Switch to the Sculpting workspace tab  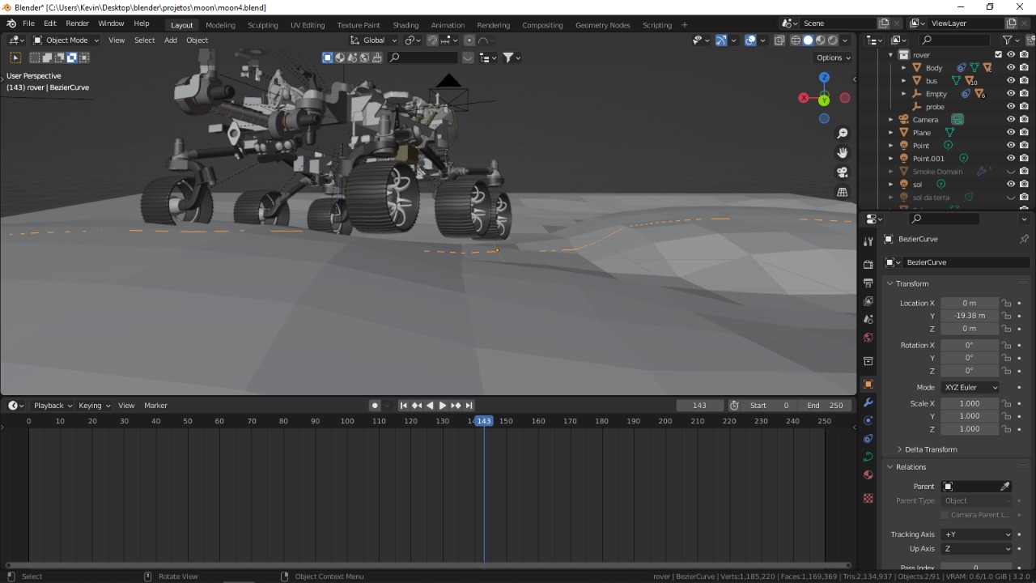coord(263,25)
